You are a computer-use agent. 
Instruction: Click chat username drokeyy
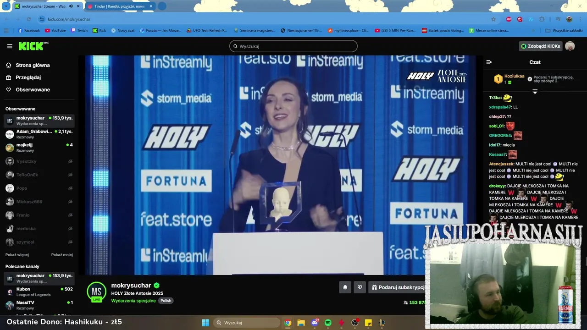coord(497,186)
